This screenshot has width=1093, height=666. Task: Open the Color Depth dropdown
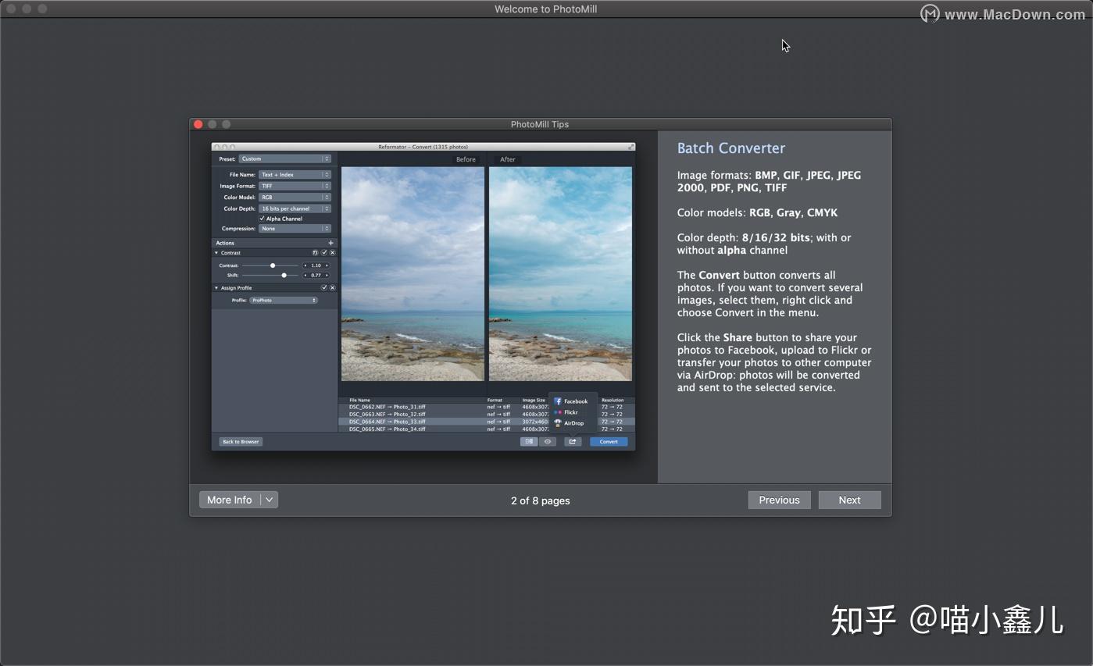click(295, 208)
